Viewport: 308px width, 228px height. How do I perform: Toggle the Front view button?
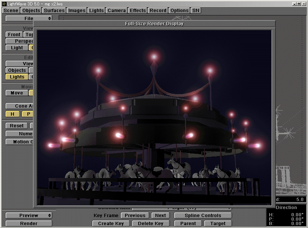tap(14, 35)
